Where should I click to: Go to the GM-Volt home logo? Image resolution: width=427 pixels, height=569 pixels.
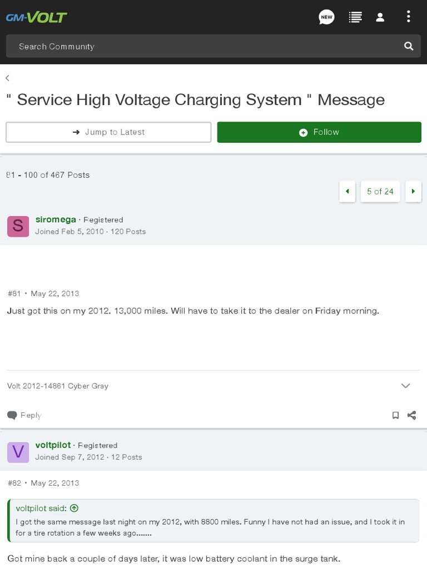36,17
